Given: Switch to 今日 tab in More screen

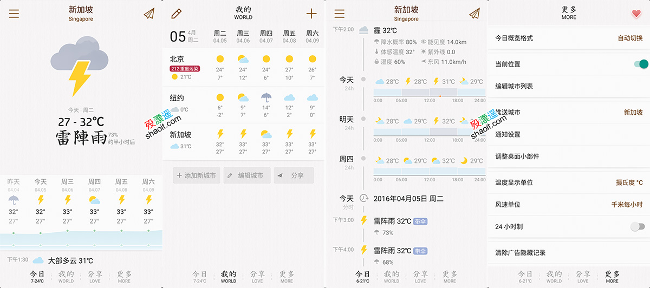Looking at the screenshot, I should (525, 277).
